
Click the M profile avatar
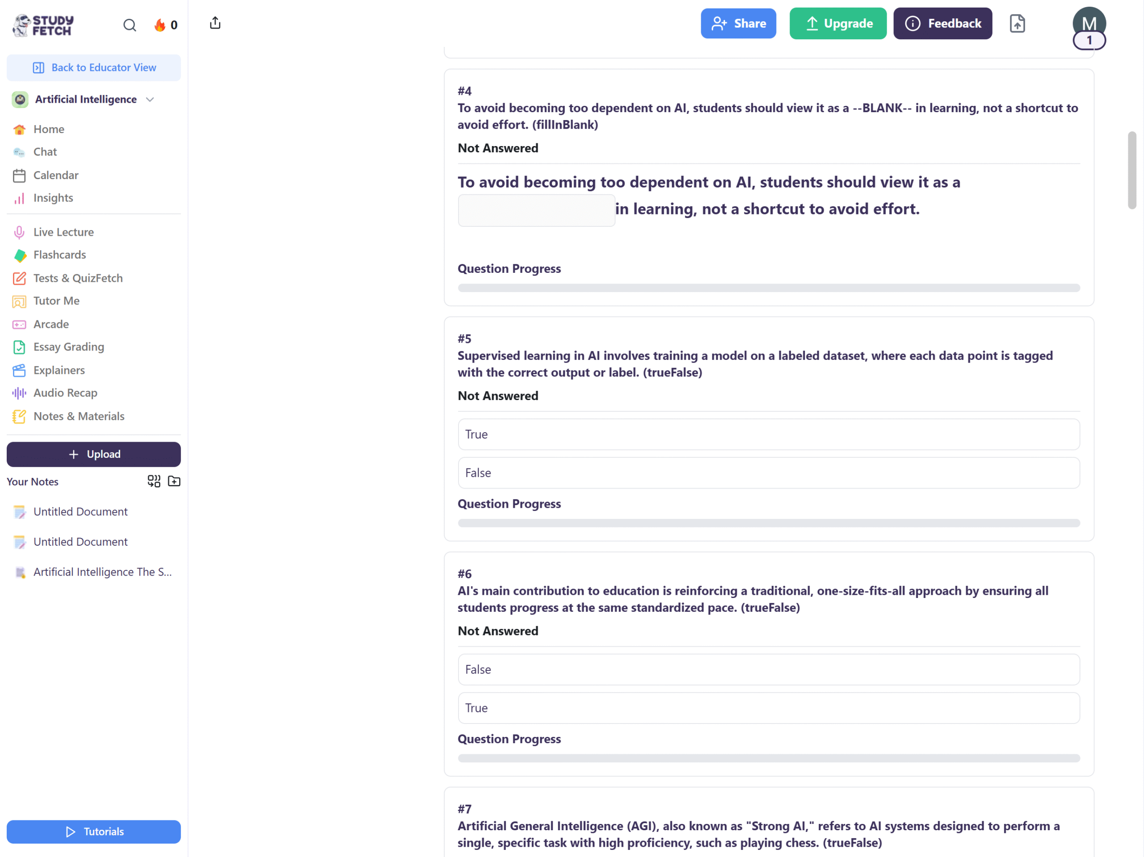tap(1089, 24)
